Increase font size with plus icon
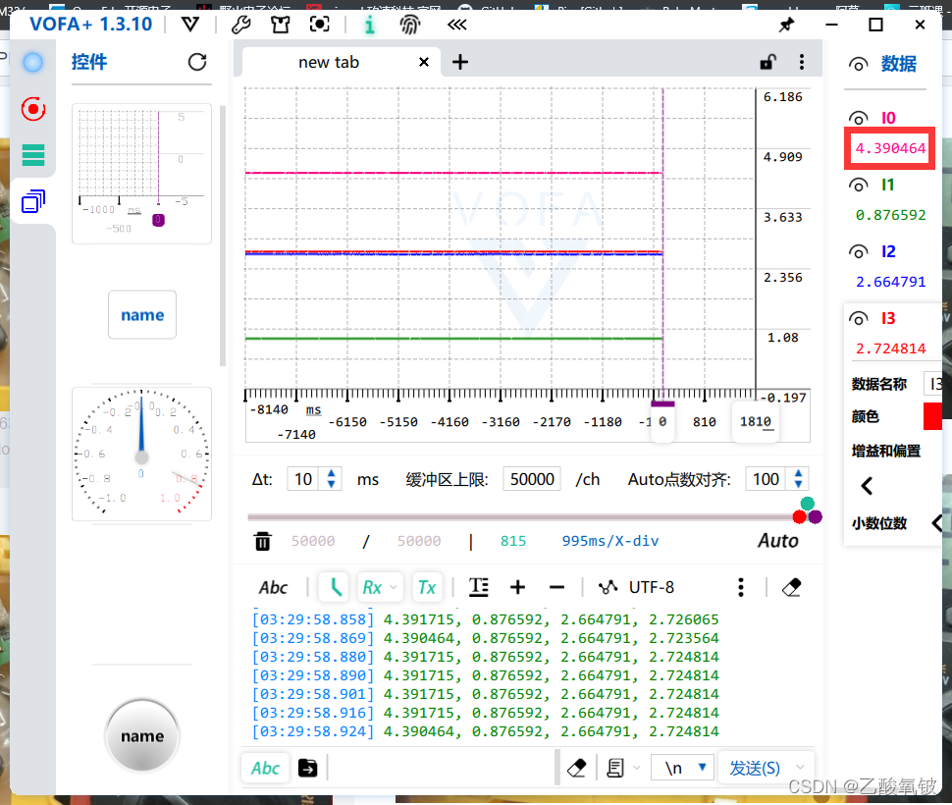This screenshot has width=952, height=805. 517,587
